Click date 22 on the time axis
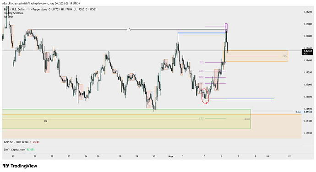 (x=52, y=156)
